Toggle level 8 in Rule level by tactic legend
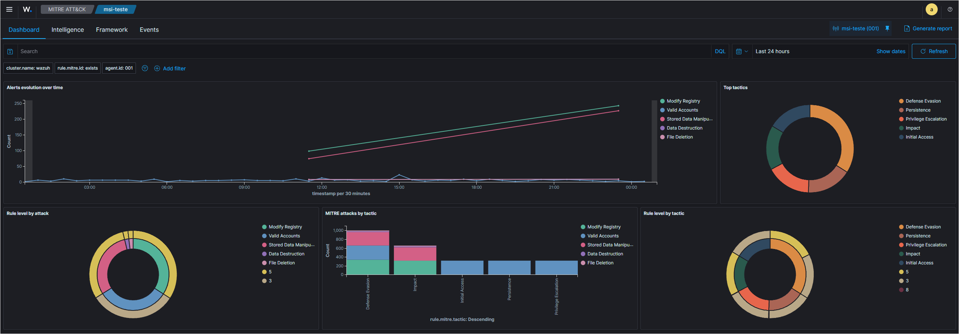 904,290
